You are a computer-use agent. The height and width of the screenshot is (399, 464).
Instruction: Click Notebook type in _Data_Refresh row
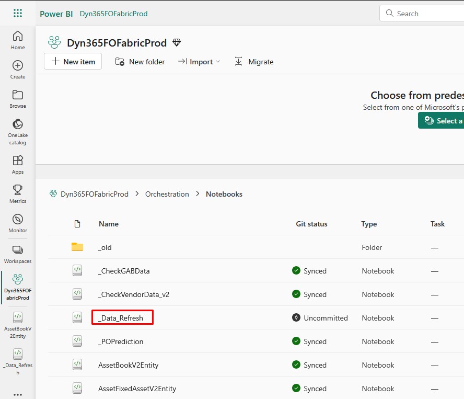tap(378, 318)
